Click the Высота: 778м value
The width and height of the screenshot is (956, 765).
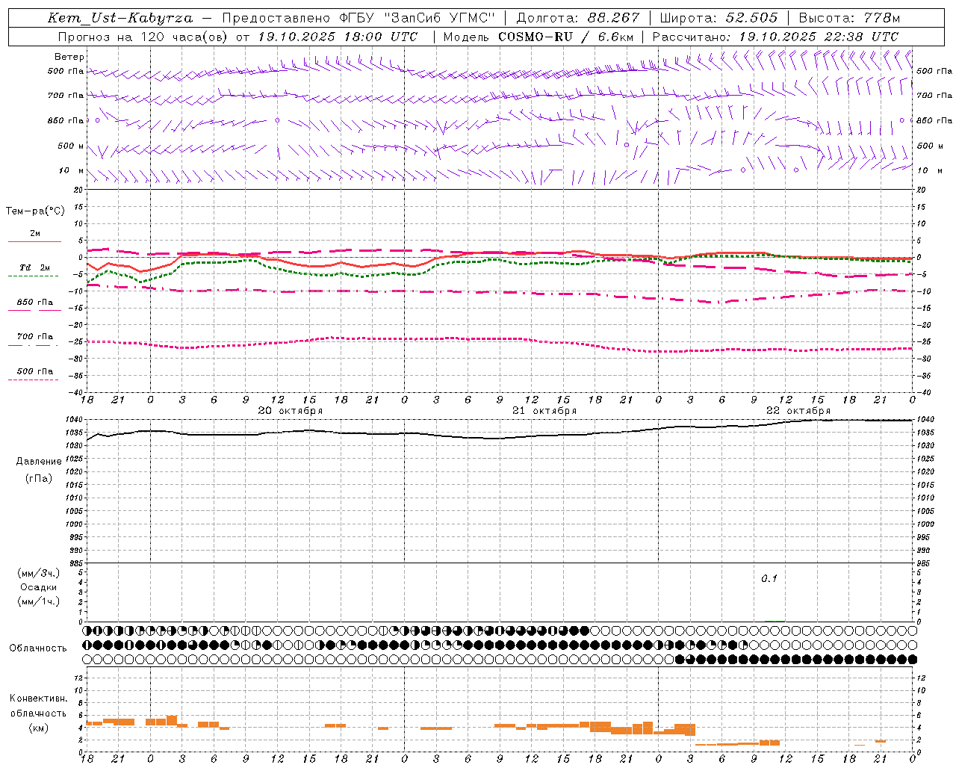click(849, 18)
